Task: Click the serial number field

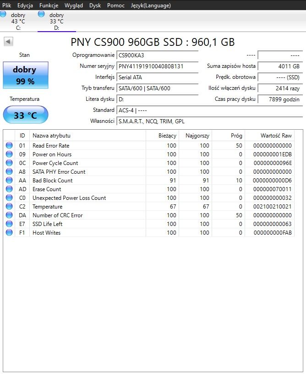Action: 157,66
